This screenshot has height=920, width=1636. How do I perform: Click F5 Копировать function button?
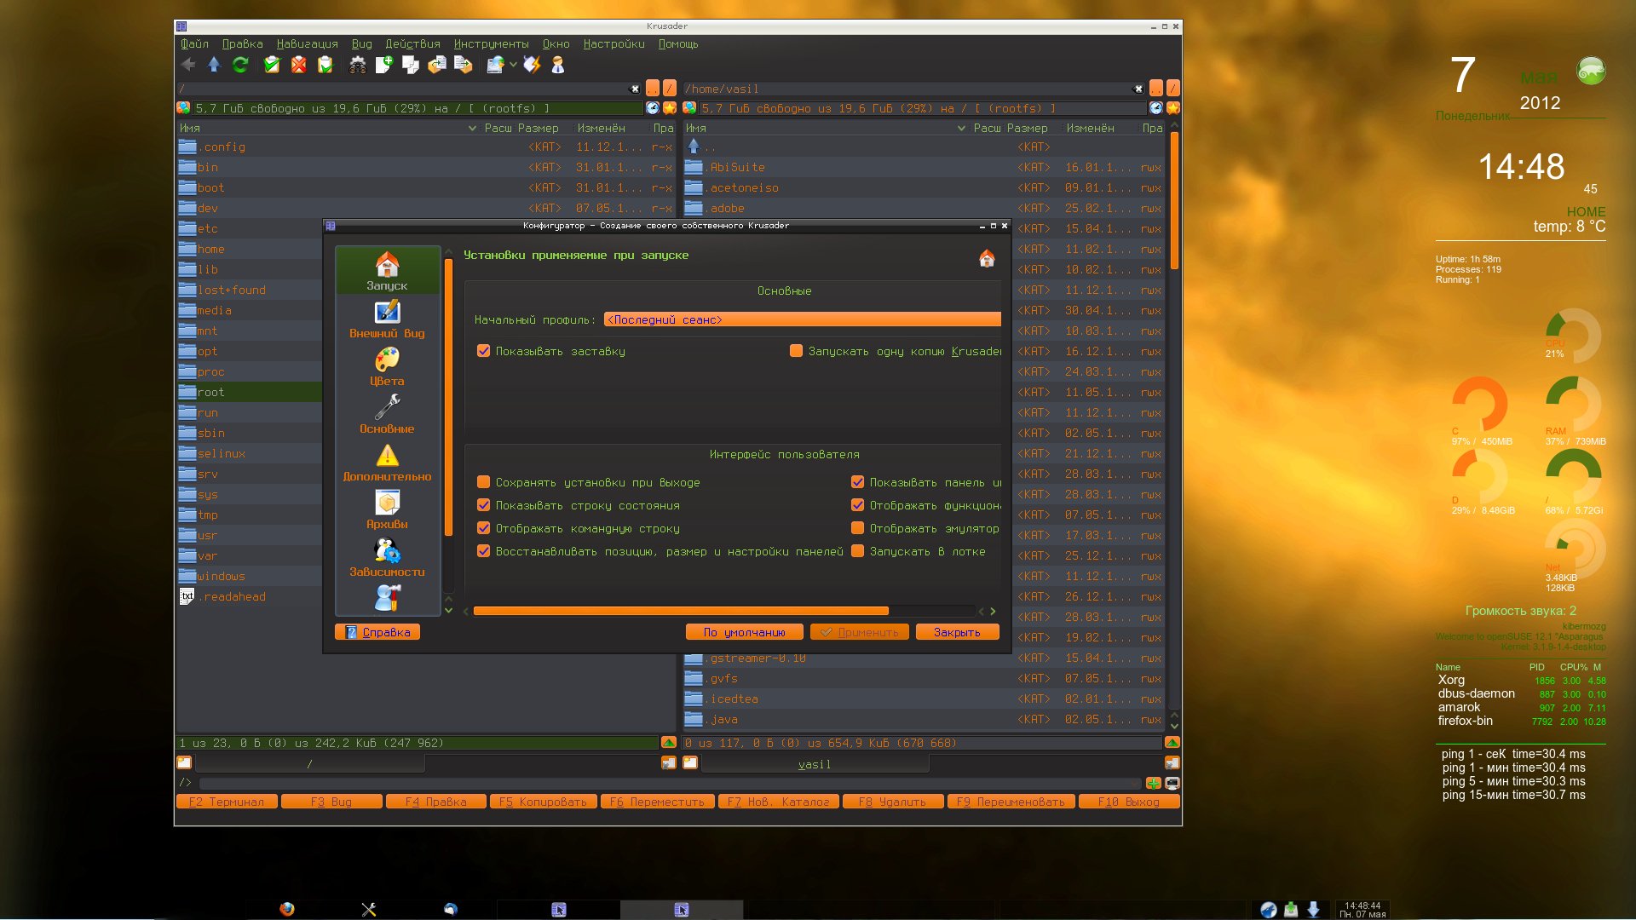(x=543, y=802)
